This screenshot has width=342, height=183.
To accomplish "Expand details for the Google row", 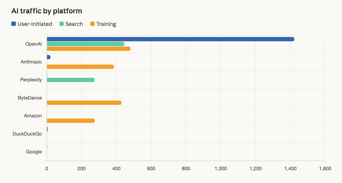I will pos(33,152).
